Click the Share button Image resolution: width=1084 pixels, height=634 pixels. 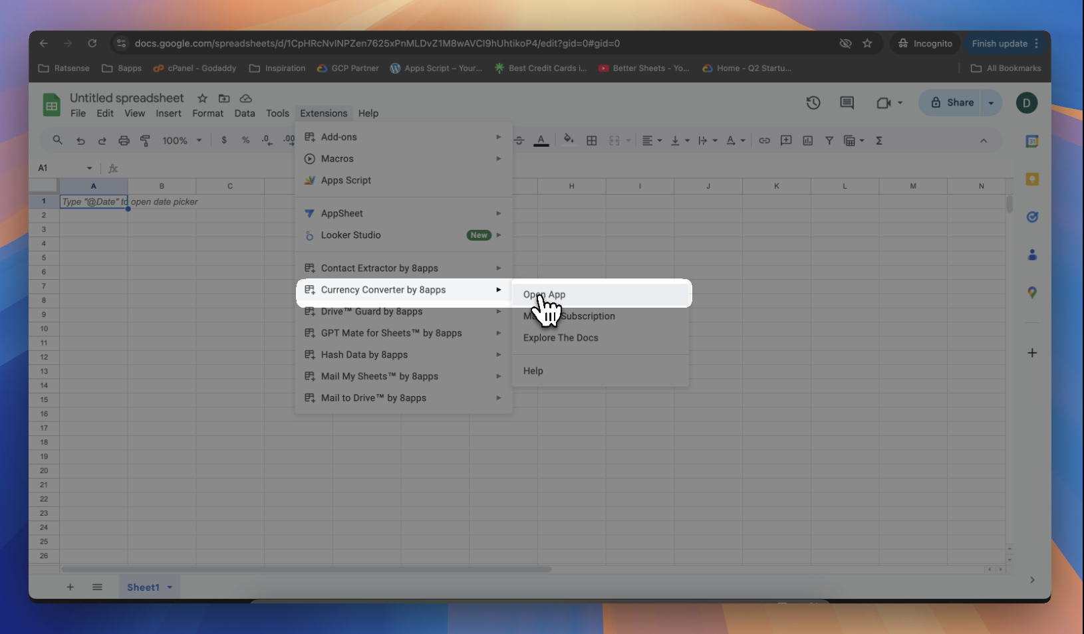point(952,103)
